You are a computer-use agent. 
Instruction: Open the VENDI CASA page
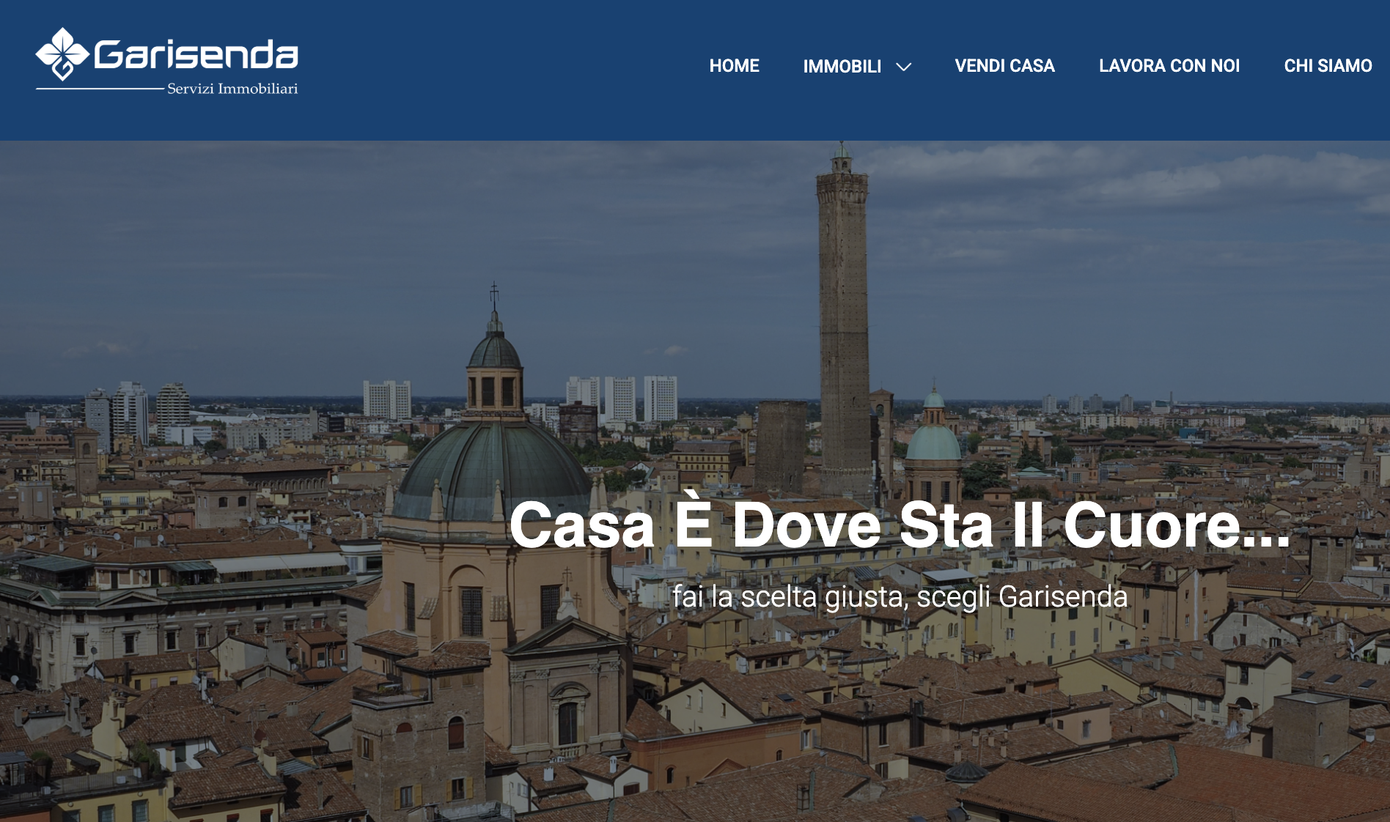point(1004,66)
